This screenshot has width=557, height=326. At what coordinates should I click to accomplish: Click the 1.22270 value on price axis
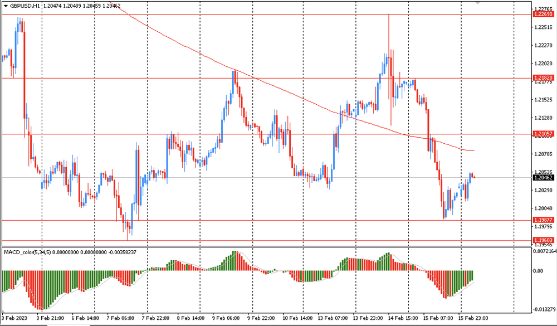(x=543, y=45)
